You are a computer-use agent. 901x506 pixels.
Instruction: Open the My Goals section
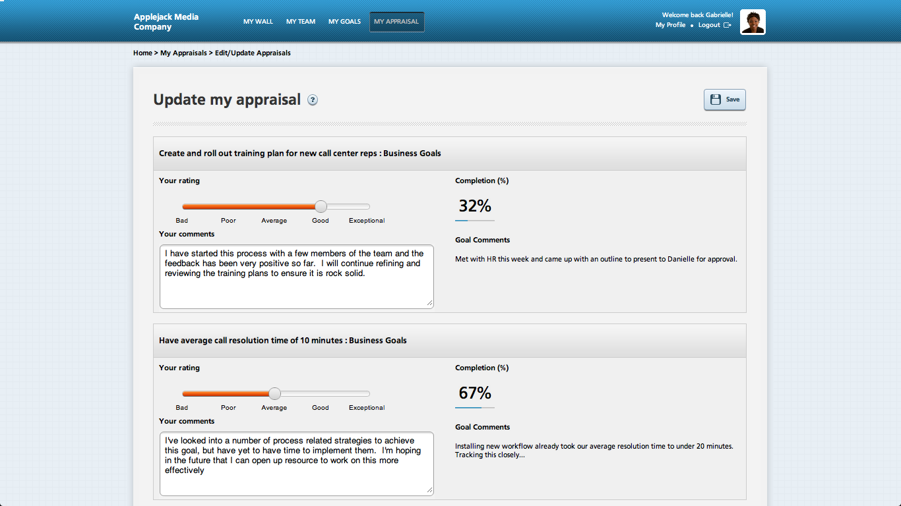click(344, 22)
